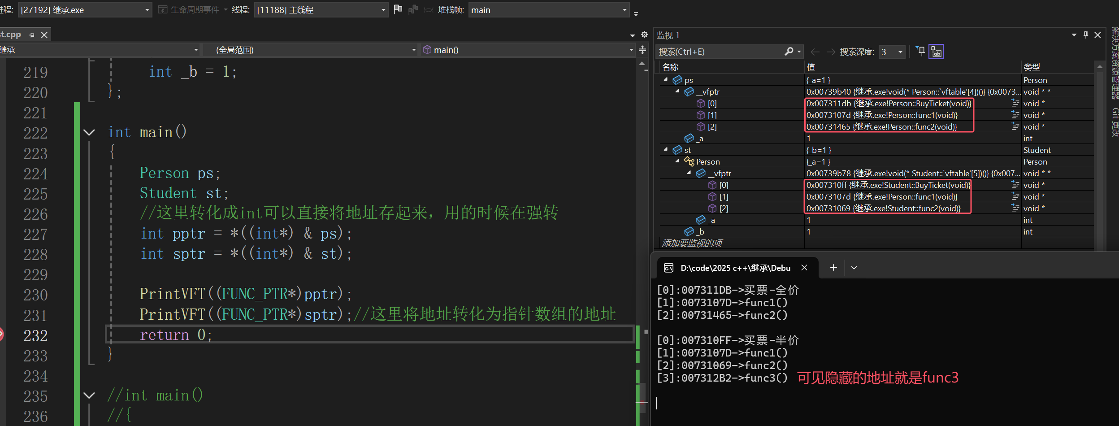1119x426 pixels.
Task: Click the base-class icon next to Person row
Action: (689, 161)
